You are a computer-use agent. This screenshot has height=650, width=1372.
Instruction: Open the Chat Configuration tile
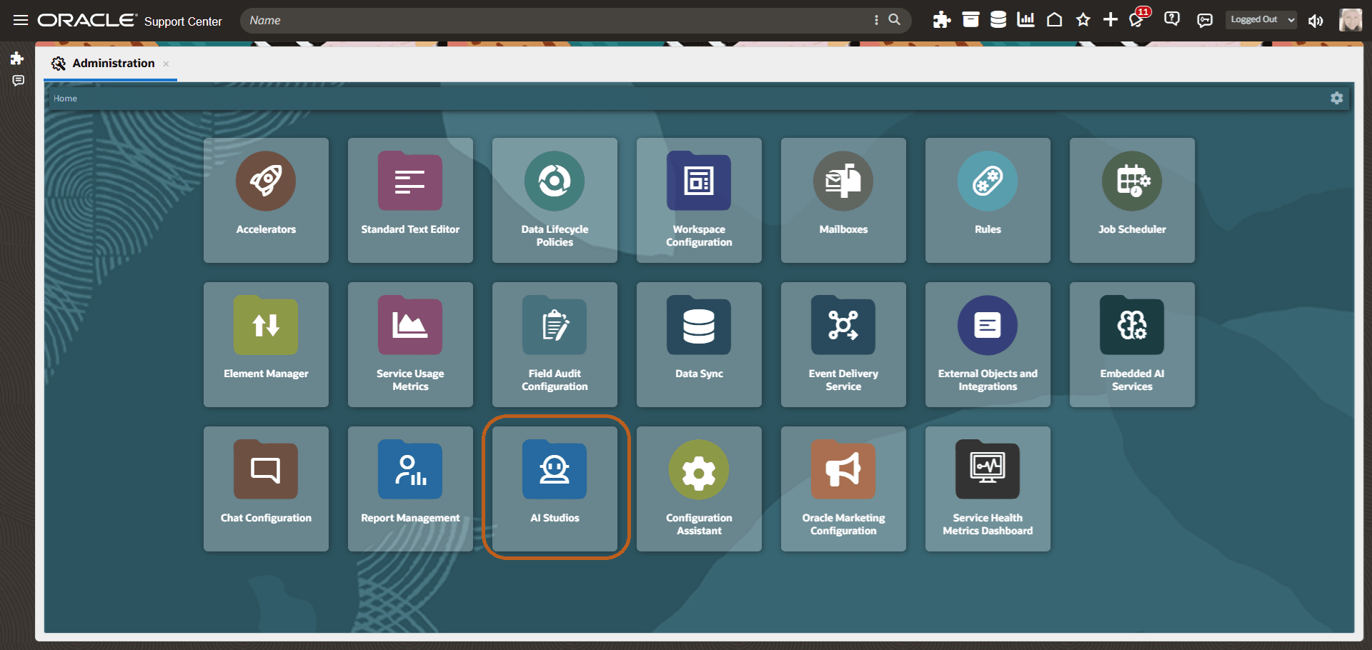(266, 489)
